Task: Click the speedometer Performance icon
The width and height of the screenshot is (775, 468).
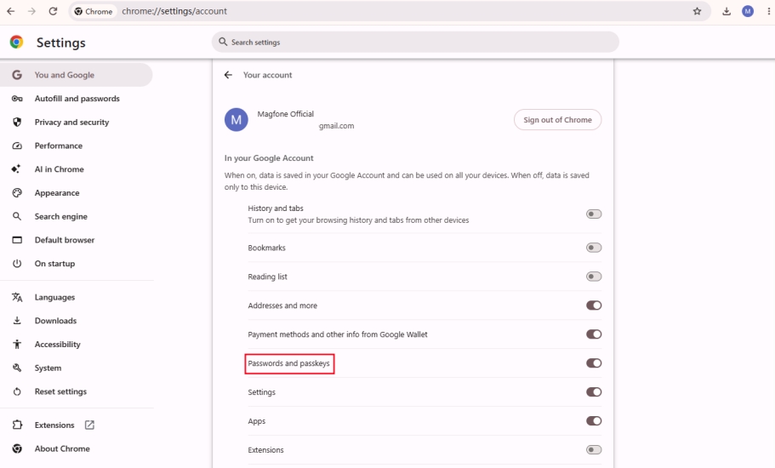Action: pos(17,146)
